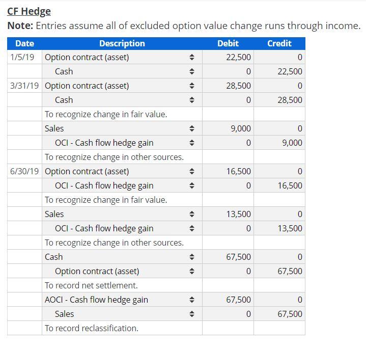Edit the zero debit field on AOCI's Sales row
366x348 pixels.
pyautogui.click(x=228, y=314)
